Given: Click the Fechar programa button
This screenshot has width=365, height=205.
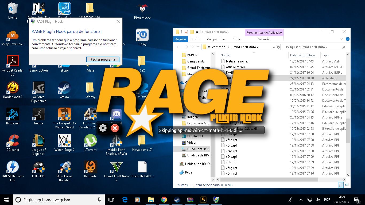Looking at the screenshot, I should pyautogui.click(x=103, y=60).
